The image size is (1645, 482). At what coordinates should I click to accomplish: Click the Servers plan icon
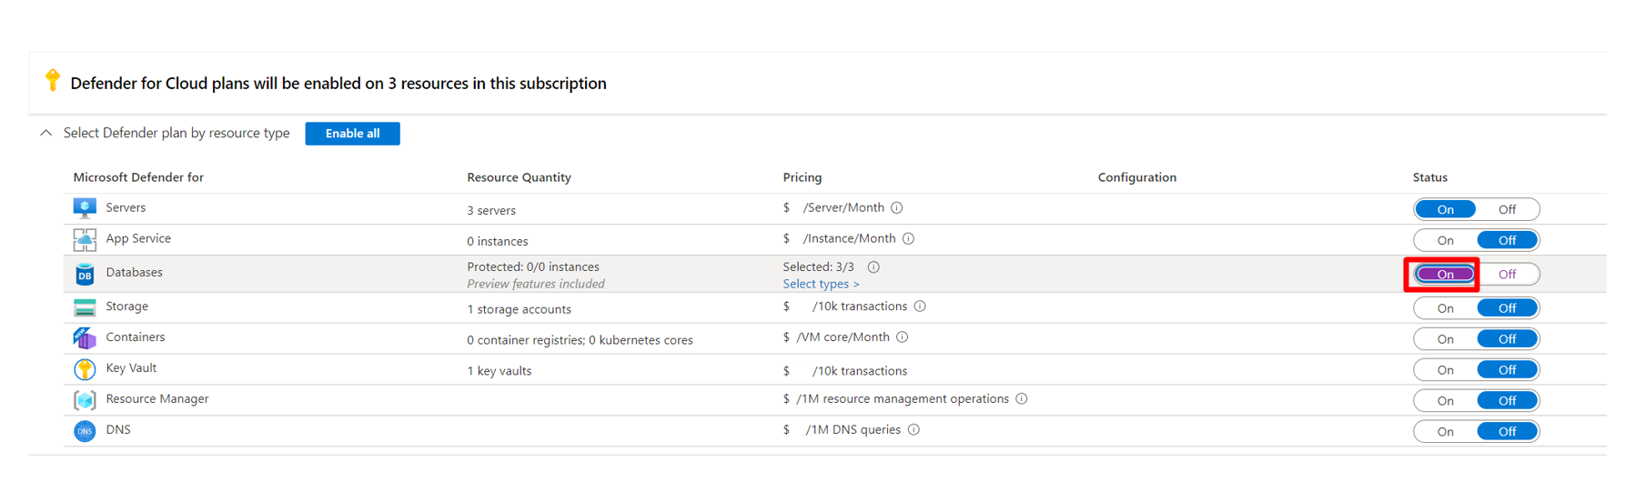(x=85, y=208)
